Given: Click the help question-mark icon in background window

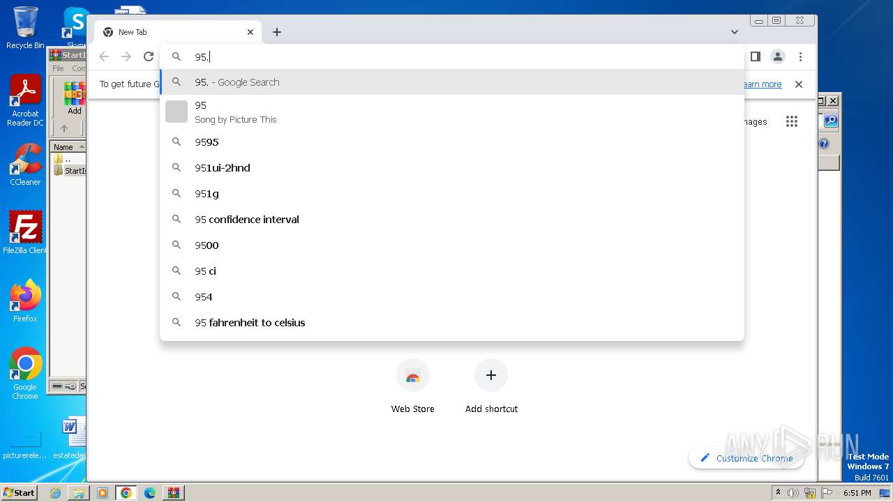Looking at the screenshot, I should coord(824,144).
